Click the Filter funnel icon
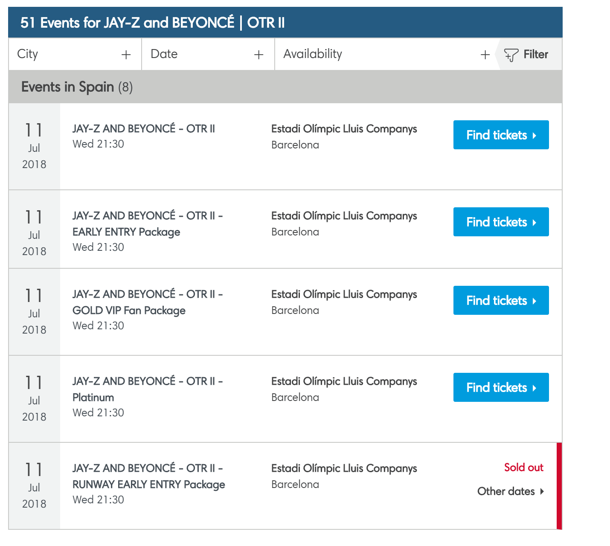610x546 pixels. (x=511, y=55)
